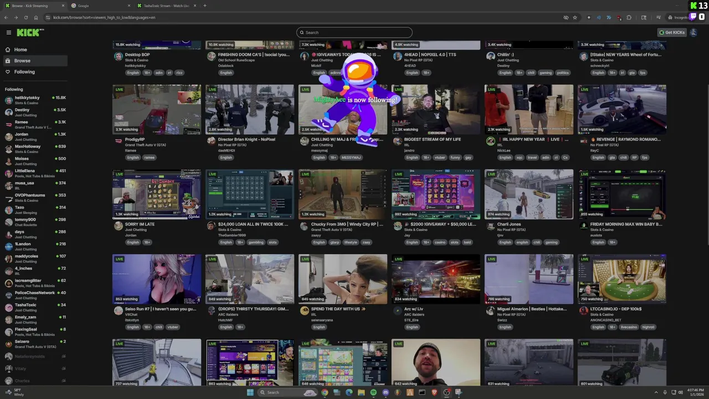The image size is (709, 399).
Task: Open a new browser tab
Action: tap(205, 6)
